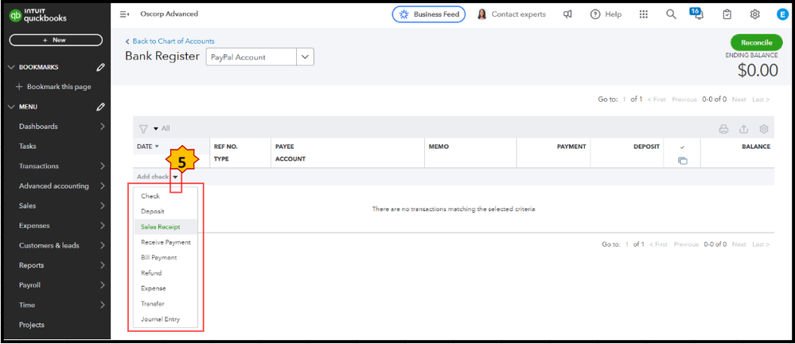The image size is (795, 344).
Task: Expand the Transactions submenu
Action: 102,166
